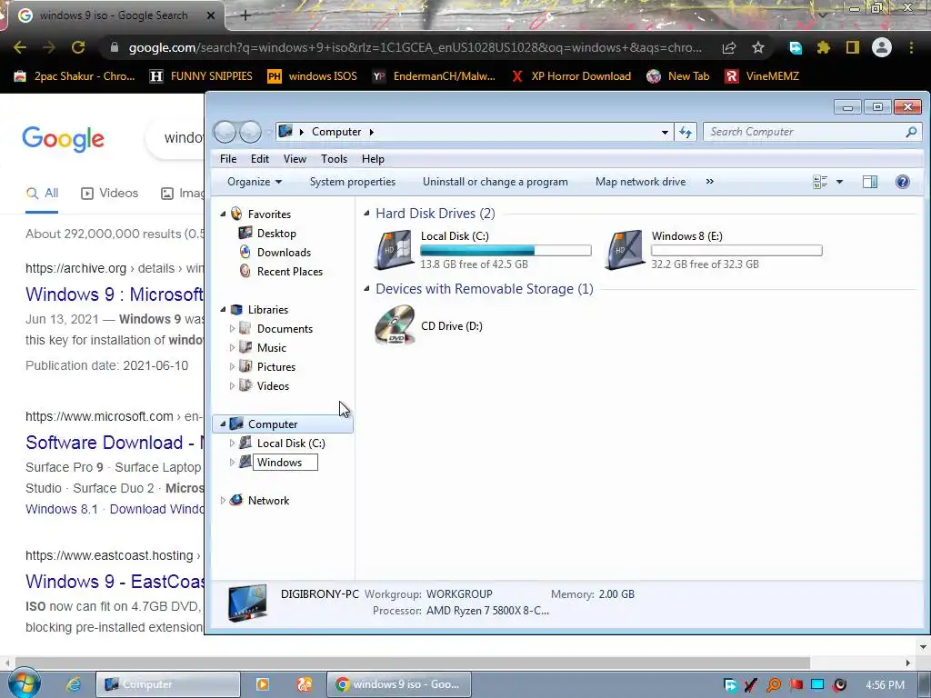Open the Edit menu
This screenshot has height=698, width=931.
tap(259, 158)
